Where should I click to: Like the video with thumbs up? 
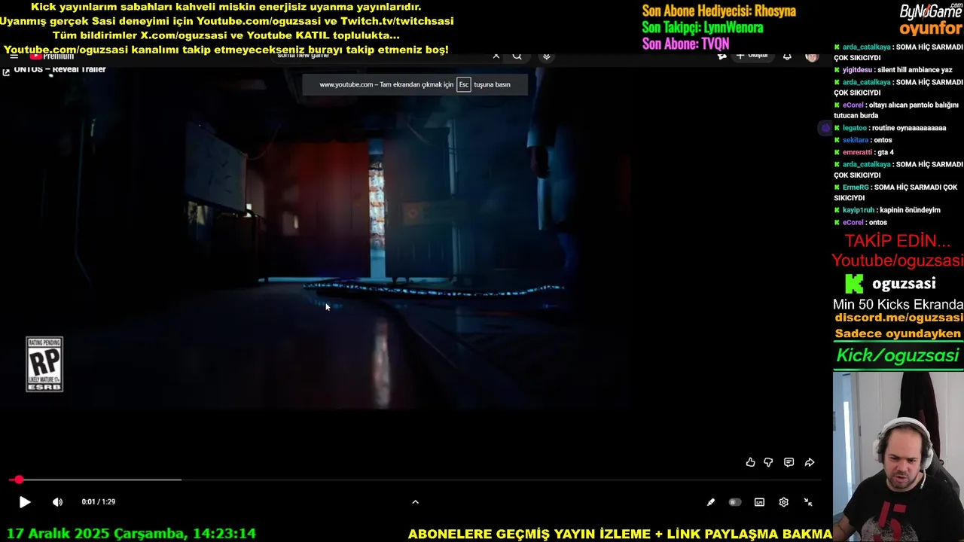[x=750, y=462]
